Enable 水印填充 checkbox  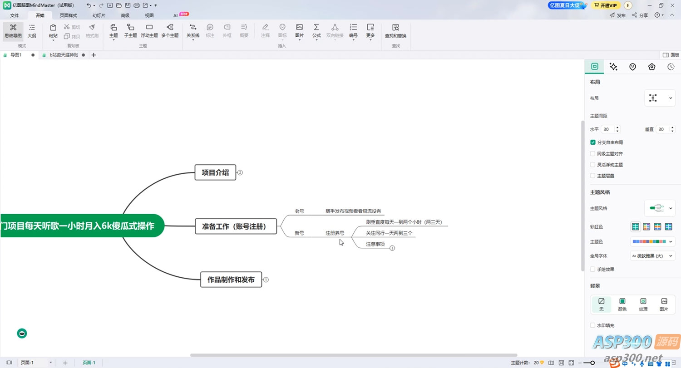[592, 325]
